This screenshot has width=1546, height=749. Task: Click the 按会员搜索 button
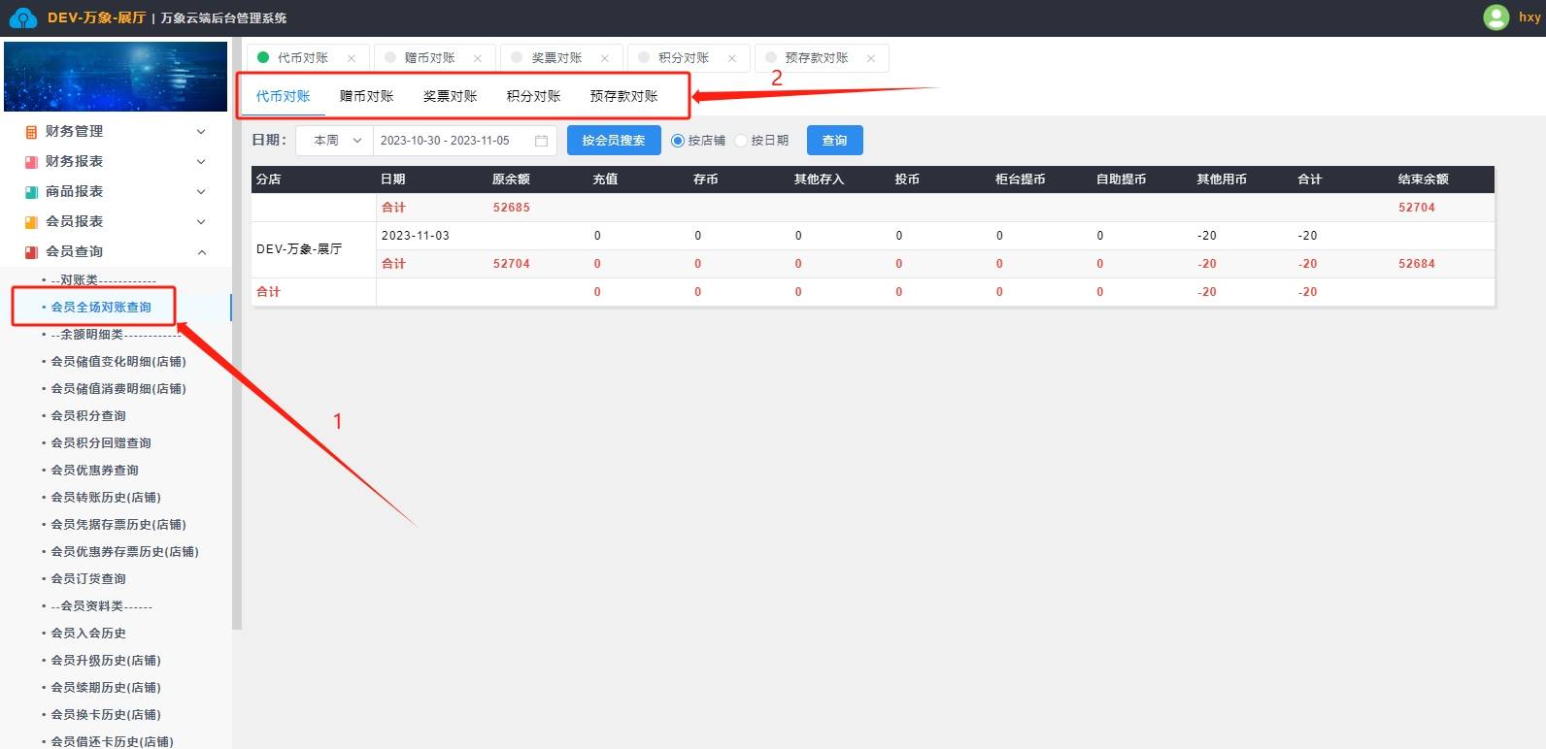(614, 141)
